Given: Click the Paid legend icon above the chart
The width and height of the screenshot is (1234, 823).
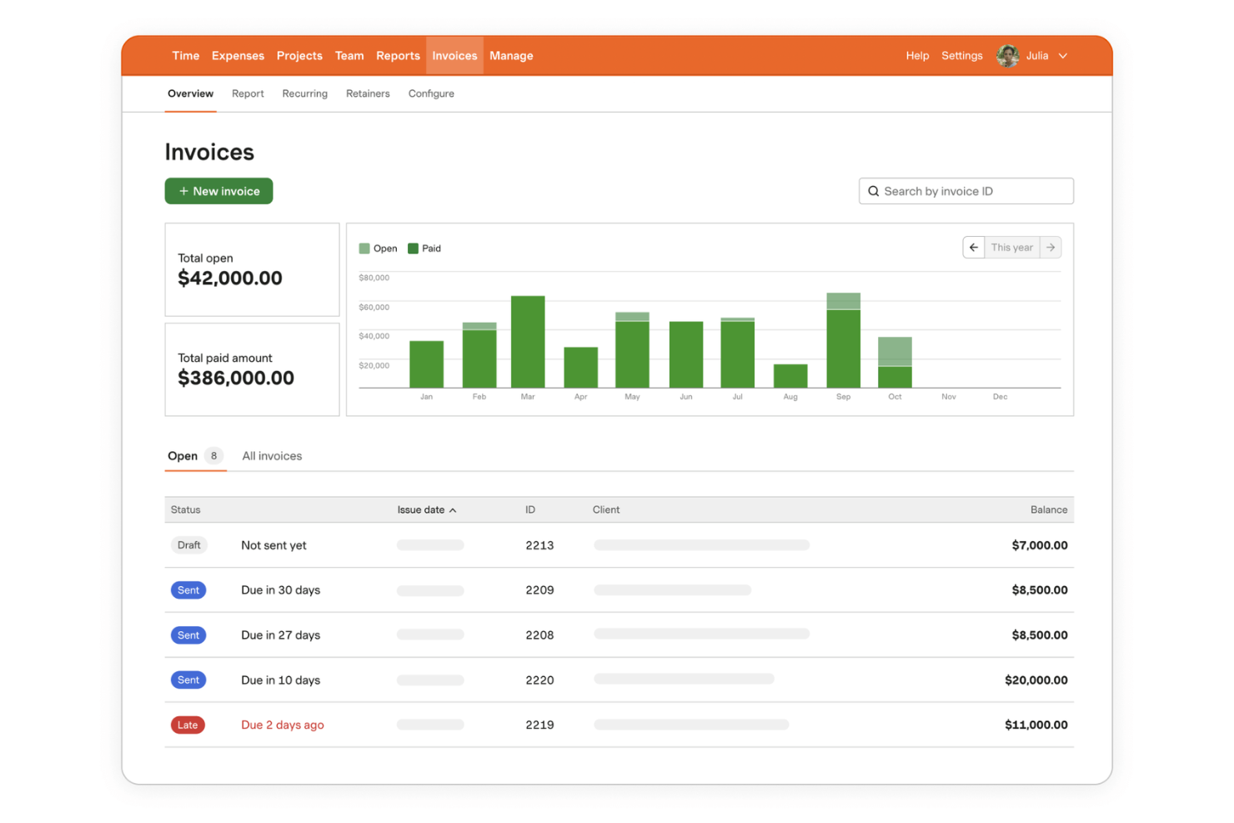Looking at the screenshot, I should point(412,248).
